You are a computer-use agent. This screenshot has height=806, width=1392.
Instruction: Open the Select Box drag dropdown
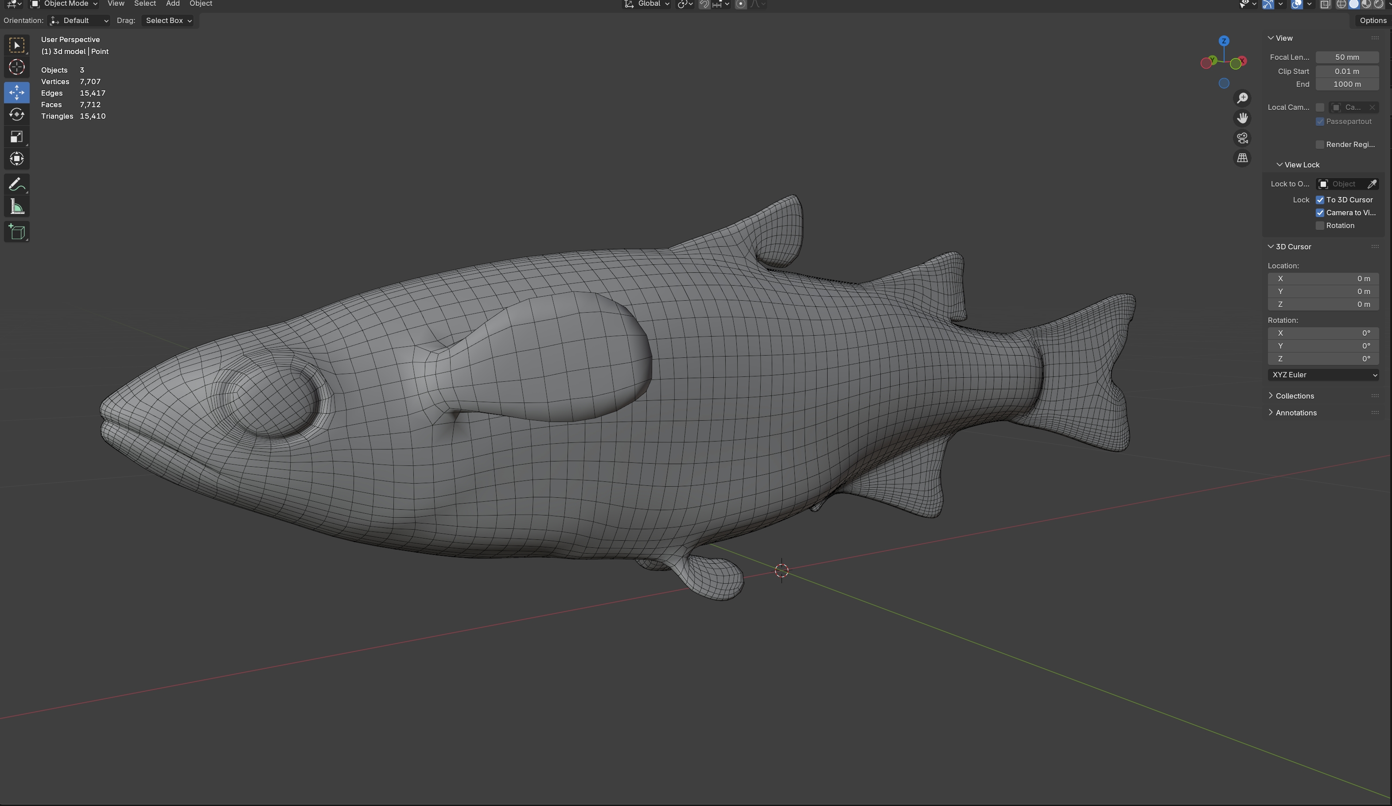(x=168, y=20)
